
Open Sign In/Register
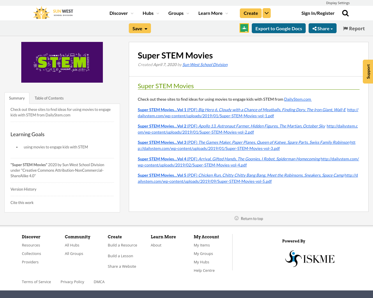click(318, 13)
